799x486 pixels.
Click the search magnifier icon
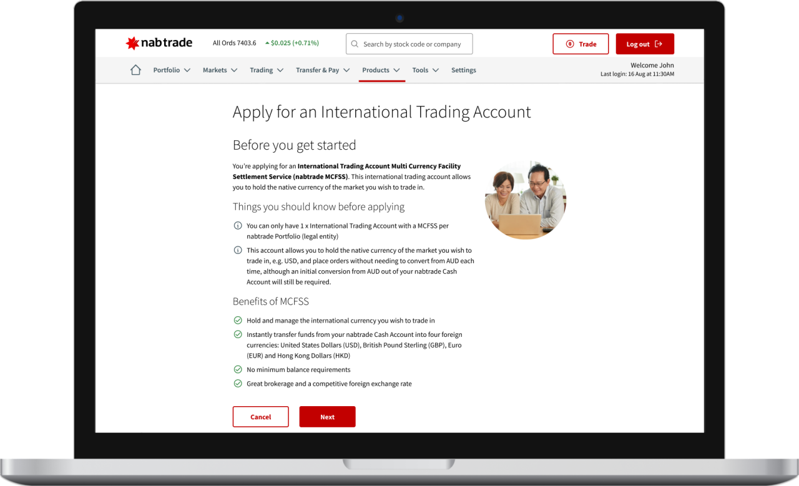click(355, 44)
